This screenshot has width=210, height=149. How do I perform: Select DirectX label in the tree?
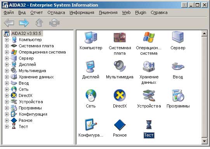click(26, 95)
